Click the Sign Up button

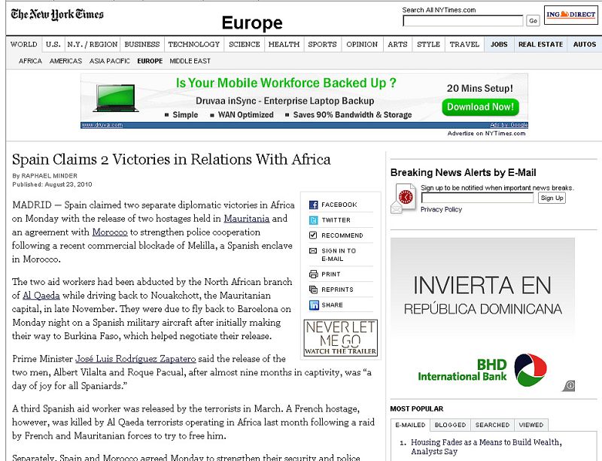click(552, 198)
